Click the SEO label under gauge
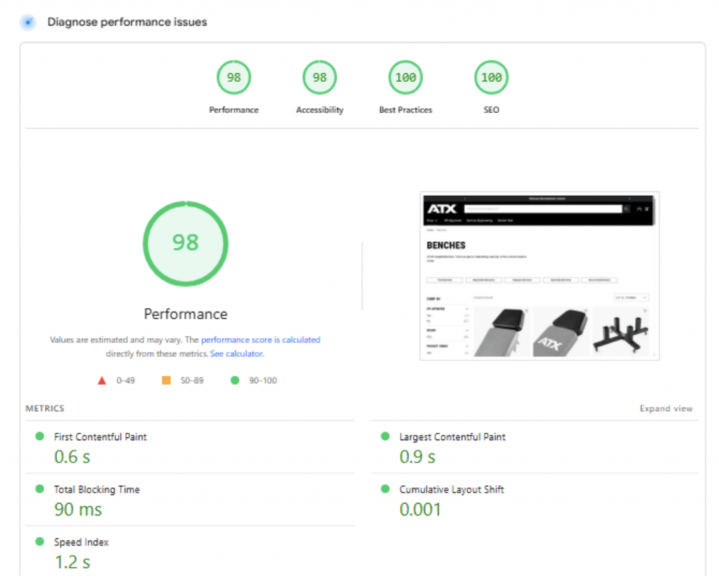Viewport: 719px width, 579px height. 491,110
